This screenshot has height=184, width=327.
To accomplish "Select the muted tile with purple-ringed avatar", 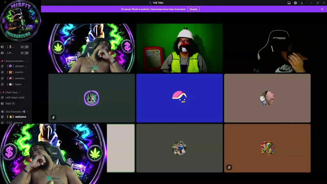I will click(92, 98).
